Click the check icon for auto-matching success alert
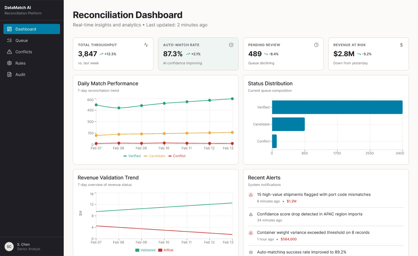Viewport: 418px width, 256px height. pyautogui.click(x=251, y=253)
